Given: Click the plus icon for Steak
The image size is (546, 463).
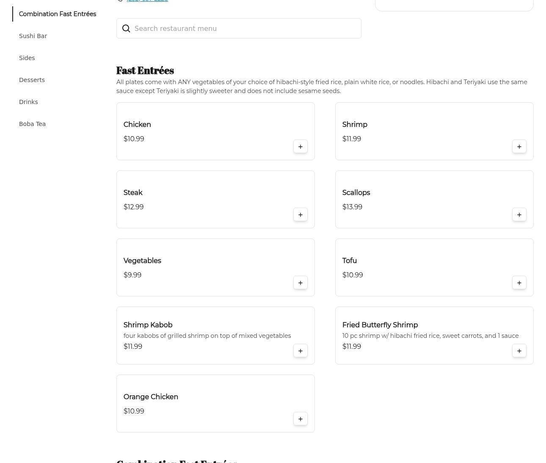Looking at the screenshot, I should (300, 215).
